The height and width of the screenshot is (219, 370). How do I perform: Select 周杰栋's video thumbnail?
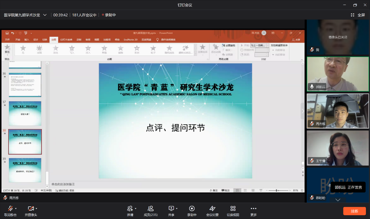pyautogui.click(x=338, y=111)
